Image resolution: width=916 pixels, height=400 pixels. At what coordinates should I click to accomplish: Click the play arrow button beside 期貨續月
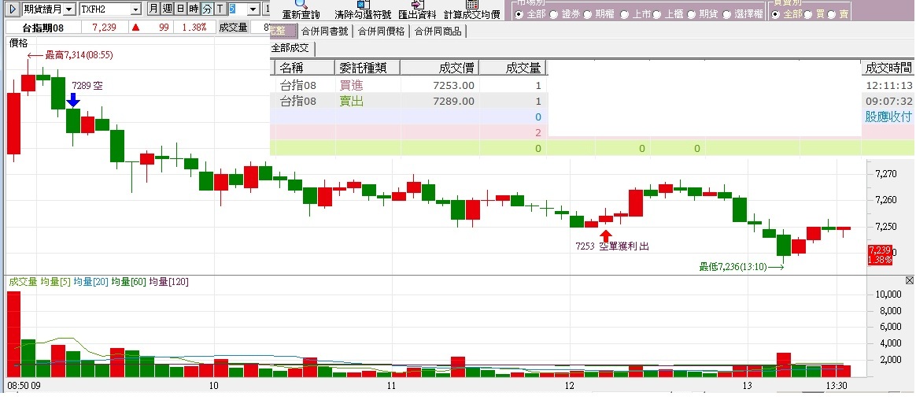(x=12, y=9)
